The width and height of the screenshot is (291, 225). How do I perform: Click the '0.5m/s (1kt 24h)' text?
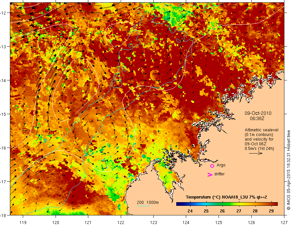point(259,149)
